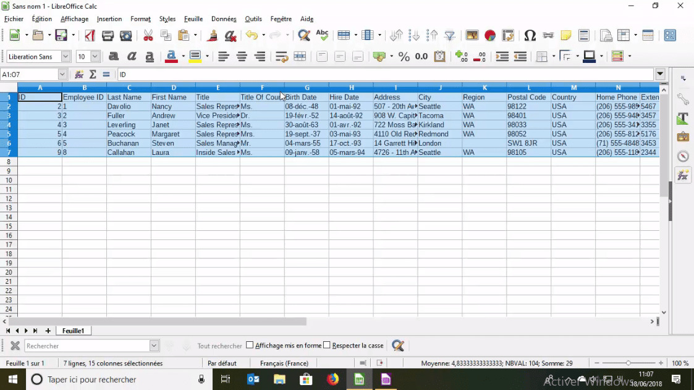
Task: Open the font size dropdown
Action: (94, 56)
